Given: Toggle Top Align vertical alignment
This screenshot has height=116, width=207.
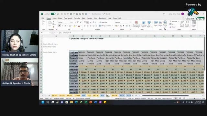Looking at the screenshot, I should click(x=85, y=22).
